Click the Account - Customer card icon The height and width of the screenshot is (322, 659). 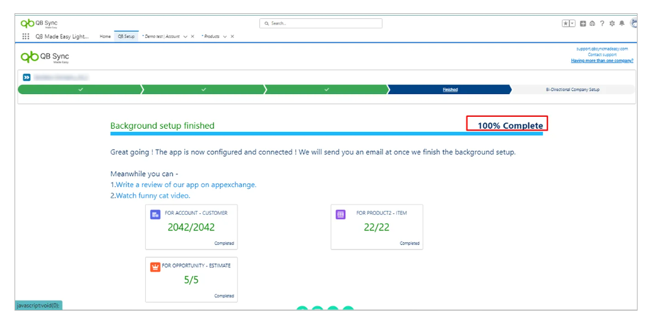tap(155, 215)
